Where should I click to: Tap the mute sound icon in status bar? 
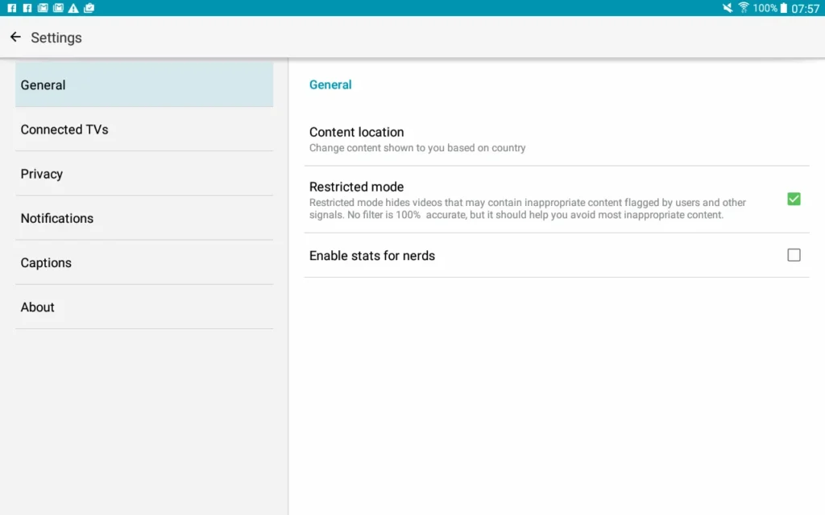[x=729, y=8]
